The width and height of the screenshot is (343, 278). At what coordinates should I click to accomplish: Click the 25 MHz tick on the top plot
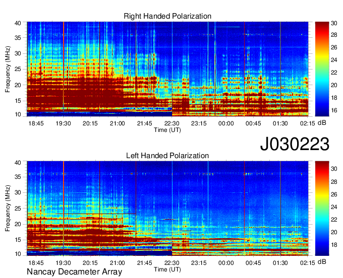[18, 69]
